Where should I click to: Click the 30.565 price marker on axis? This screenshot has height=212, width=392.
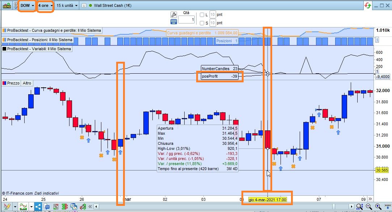point(382,170)
